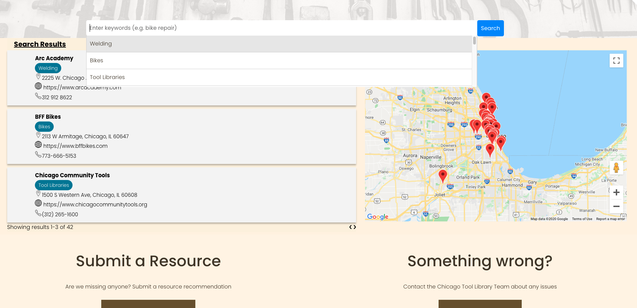The height and width of the screenshot is (308, 637).
Task: Click Arc Academy globe website icon
Action: [x=38, y=86]
